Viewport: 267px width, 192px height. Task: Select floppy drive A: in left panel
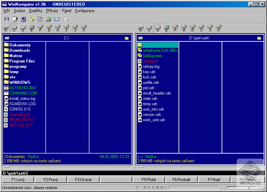tap(6, 28)
